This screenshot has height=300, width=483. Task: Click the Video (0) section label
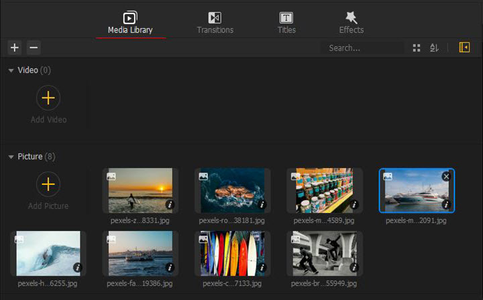pos(34,70)
